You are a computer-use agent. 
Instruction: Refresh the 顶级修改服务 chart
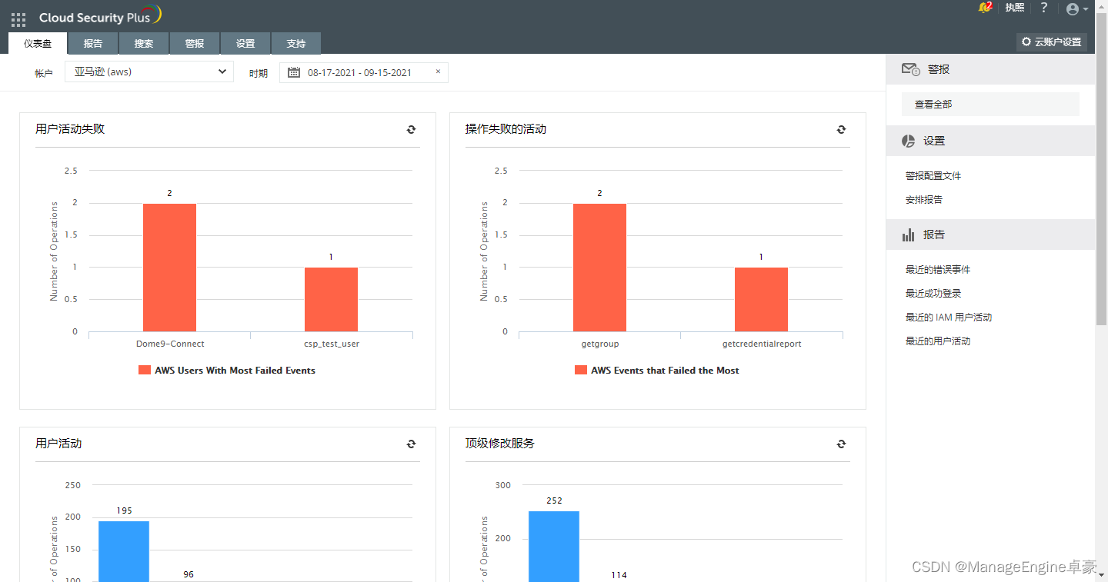(842, 444)
